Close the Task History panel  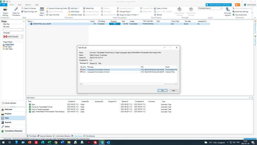252,98
